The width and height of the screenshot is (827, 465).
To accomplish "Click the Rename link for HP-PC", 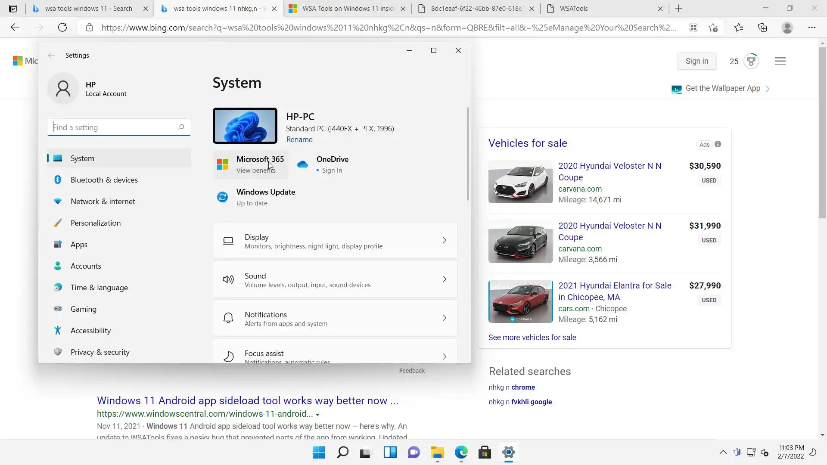I will click(299, 139).
